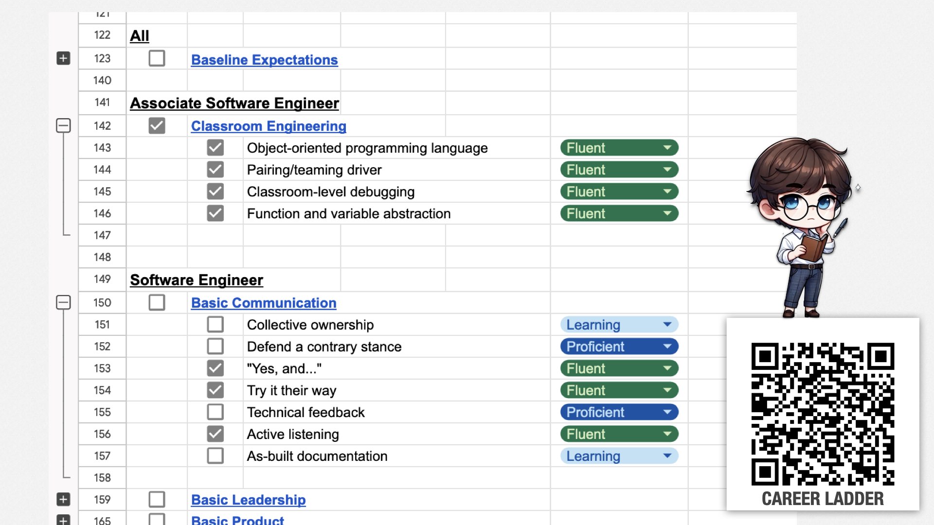Open Learning dropdown for Collective ownership
934x525 pixels.
(x=619, y=325)
